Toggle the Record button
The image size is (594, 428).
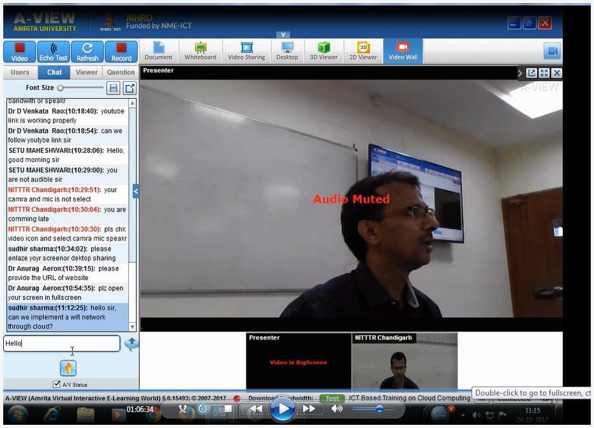121,52
